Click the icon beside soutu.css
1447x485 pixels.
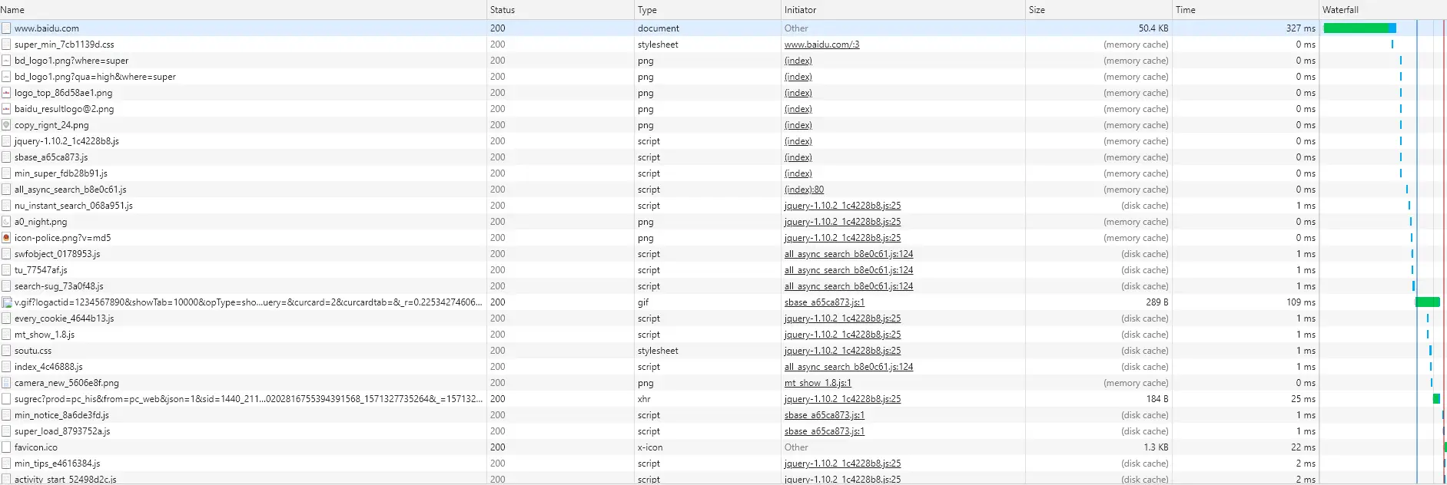tap(6, 351)
